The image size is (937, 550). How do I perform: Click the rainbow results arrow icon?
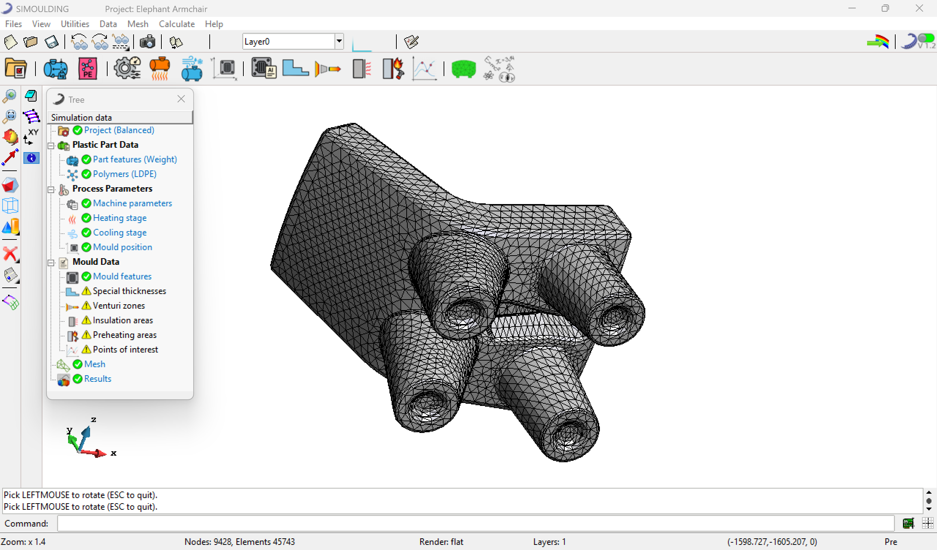[878, 41]
